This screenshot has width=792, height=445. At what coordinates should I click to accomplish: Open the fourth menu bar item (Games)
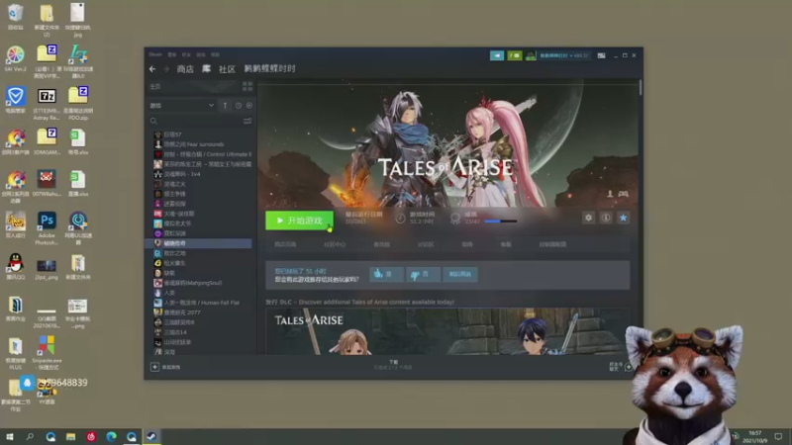click(201, 54)
